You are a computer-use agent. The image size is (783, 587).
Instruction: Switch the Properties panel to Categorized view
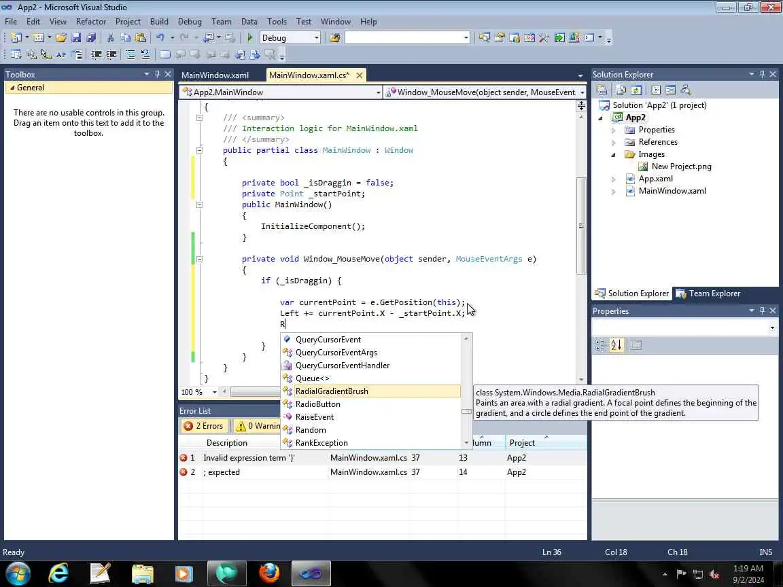(x=599, y=345)
